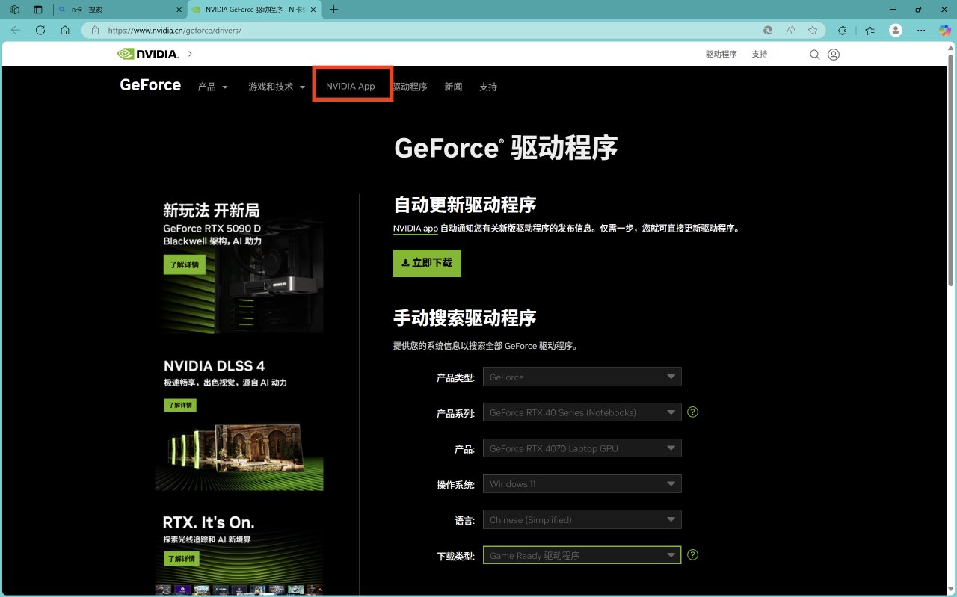Image resolution: width=957 pixels, height=597 pixels.
Task: Open the 新闻 nav item
Action: tap(453, 87)
